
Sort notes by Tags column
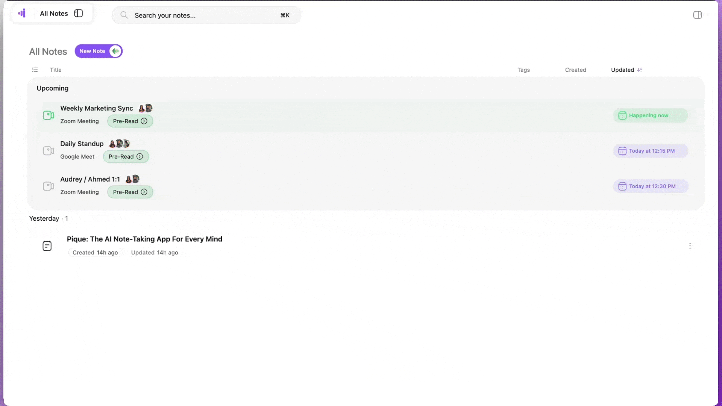click(523, 70)
